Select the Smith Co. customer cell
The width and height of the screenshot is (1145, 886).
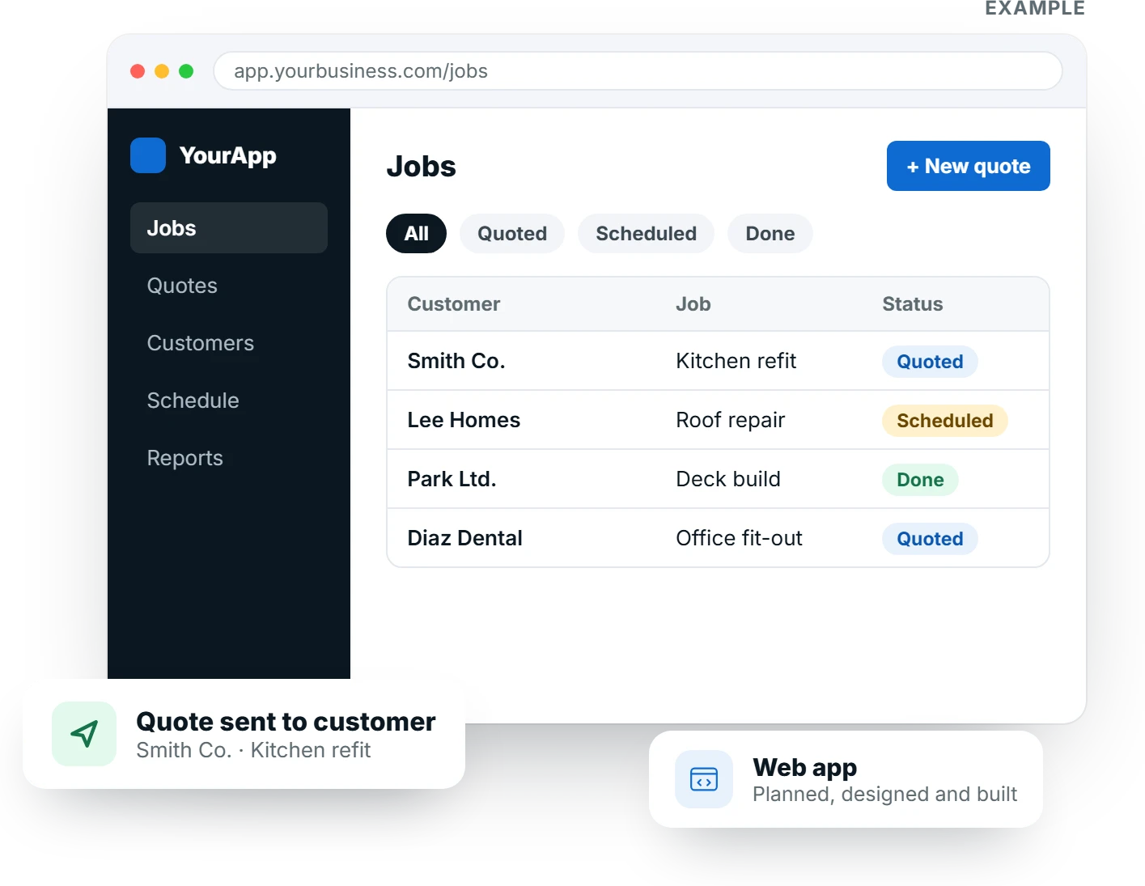456,361
